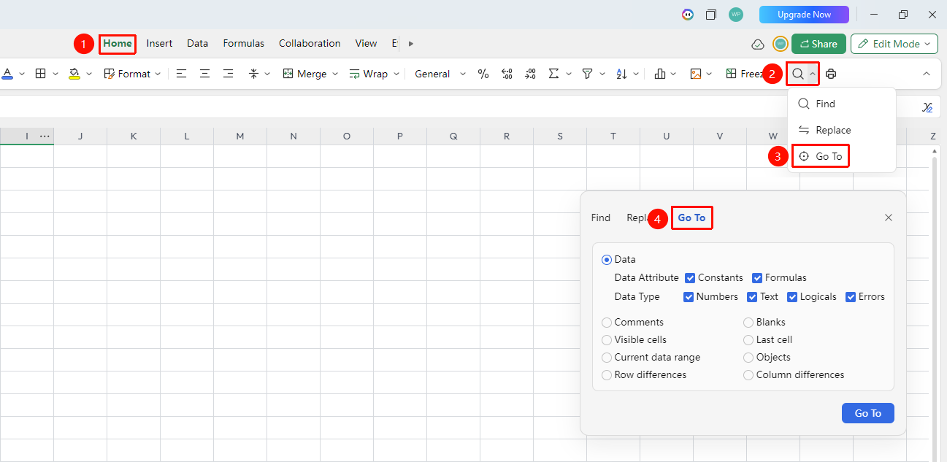Viewport: 947px width, 462px height.
Task: Expand the Wrap options arrow
Action: pos(396,74)
